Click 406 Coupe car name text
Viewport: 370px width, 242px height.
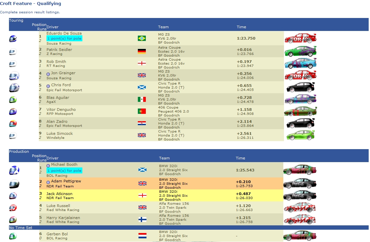[168, 108]
